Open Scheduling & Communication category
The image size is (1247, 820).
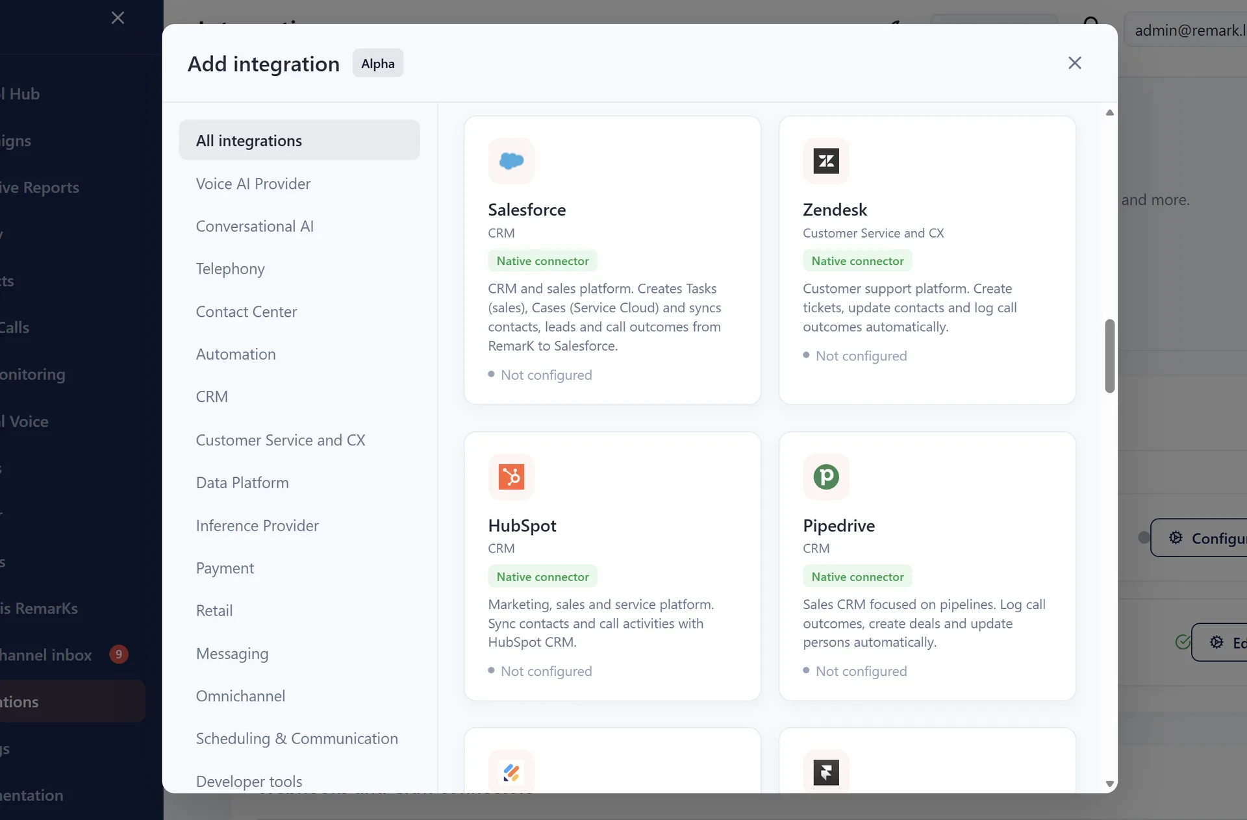297,738
